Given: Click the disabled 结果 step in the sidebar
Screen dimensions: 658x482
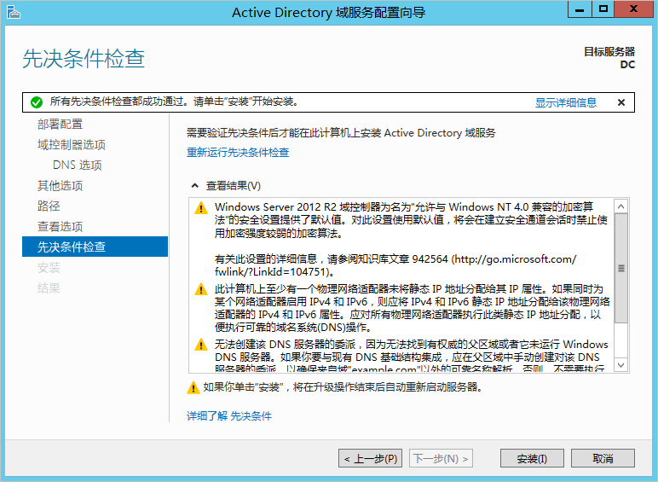Looking at the screenshot, I should coord(49,288).
